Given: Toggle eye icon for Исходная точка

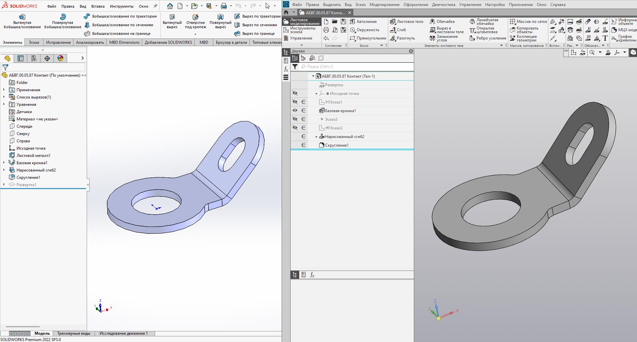Looking at the screenshot, I should [295, 94].
